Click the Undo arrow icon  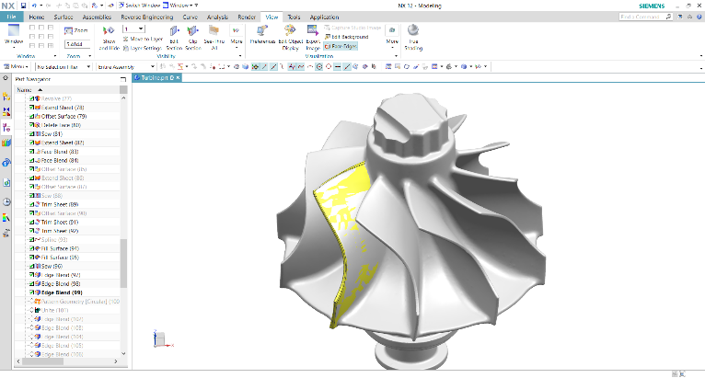pos(34,6)
